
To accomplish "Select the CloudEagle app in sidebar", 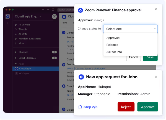I will pos(36,69).
